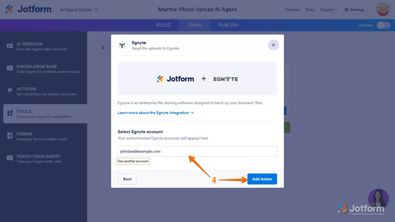This screenshot has width=395, height=222.
Task: Click the Actions flag icon
Action: pyautogui.click(x=10, y=91)
